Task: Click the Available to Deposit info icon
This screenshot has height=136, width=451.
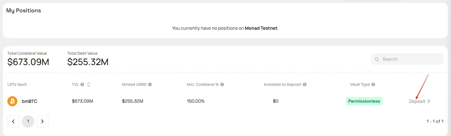Action: point(305,84)
